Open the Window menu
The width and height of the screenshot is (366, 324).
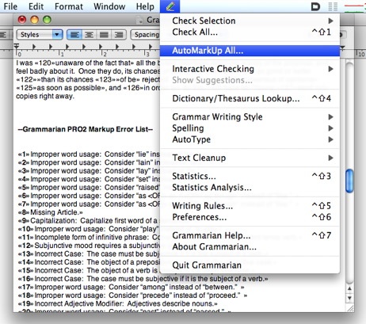pyautogui.click(x=109, y=6)
